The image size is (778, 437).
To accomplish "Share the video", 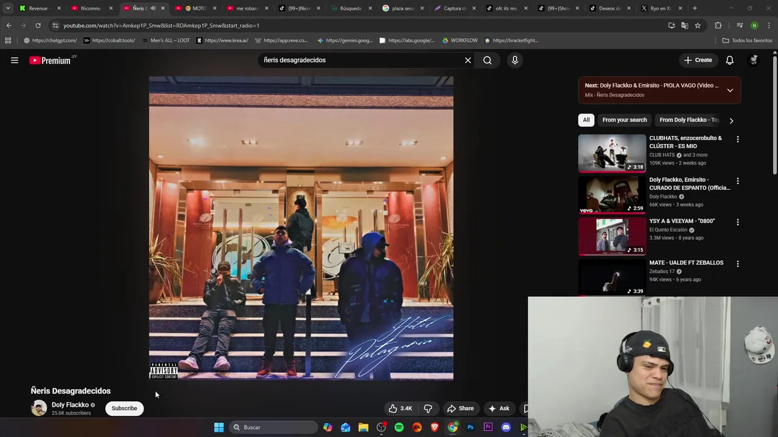I will point(460,408).
